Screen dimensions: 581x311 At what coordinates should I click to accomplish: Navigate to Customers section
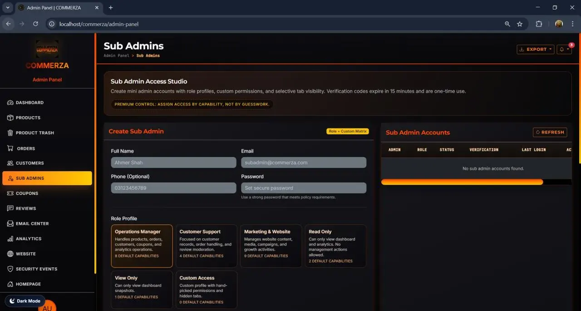(47, 163)
